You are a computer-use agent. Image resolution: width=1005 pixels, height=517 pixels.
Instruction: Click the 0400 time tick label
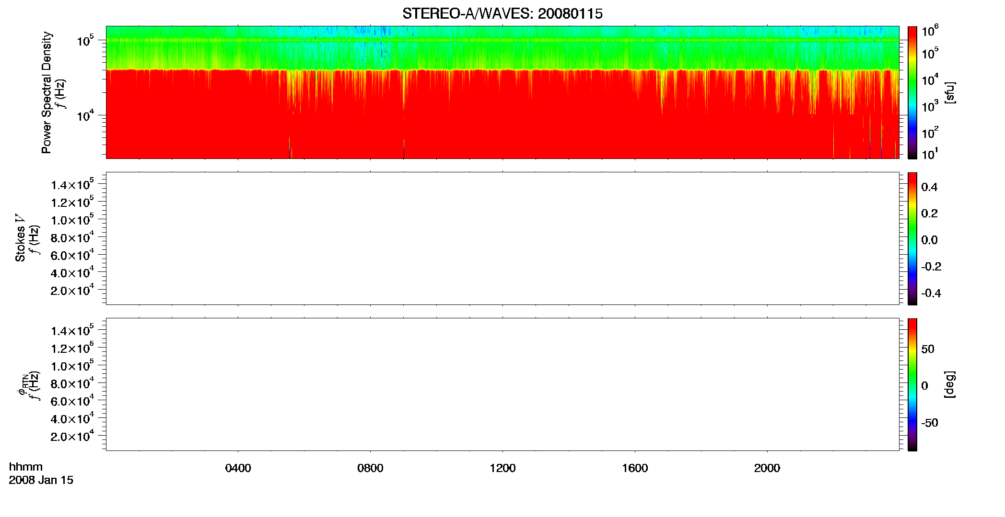click(x=238, y=468)
